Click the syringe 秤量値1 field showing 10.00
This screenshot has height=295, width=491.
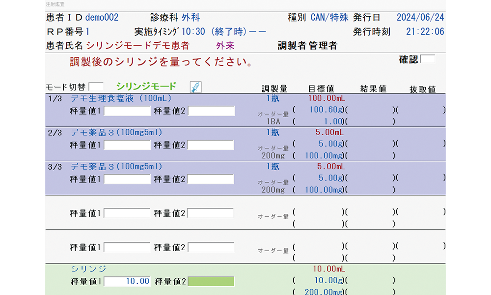[x=127, y=282]
